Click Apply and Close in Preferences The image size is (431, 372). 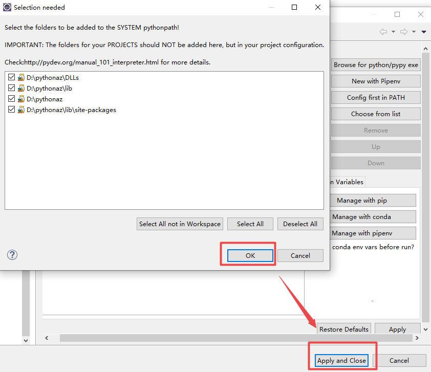click(x=341, y=360)
